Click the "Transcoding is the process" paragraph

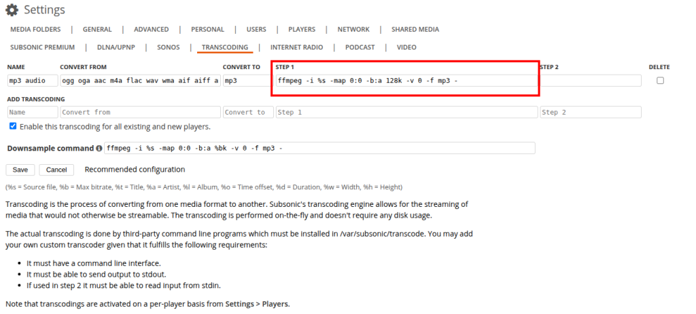pyautogui.click(x=237, y=210)
